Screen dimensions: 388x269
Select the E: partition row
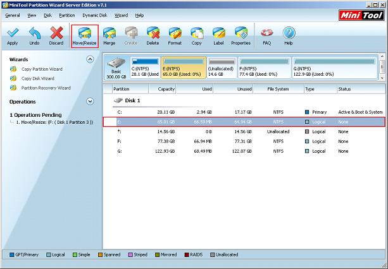[244, 122]
